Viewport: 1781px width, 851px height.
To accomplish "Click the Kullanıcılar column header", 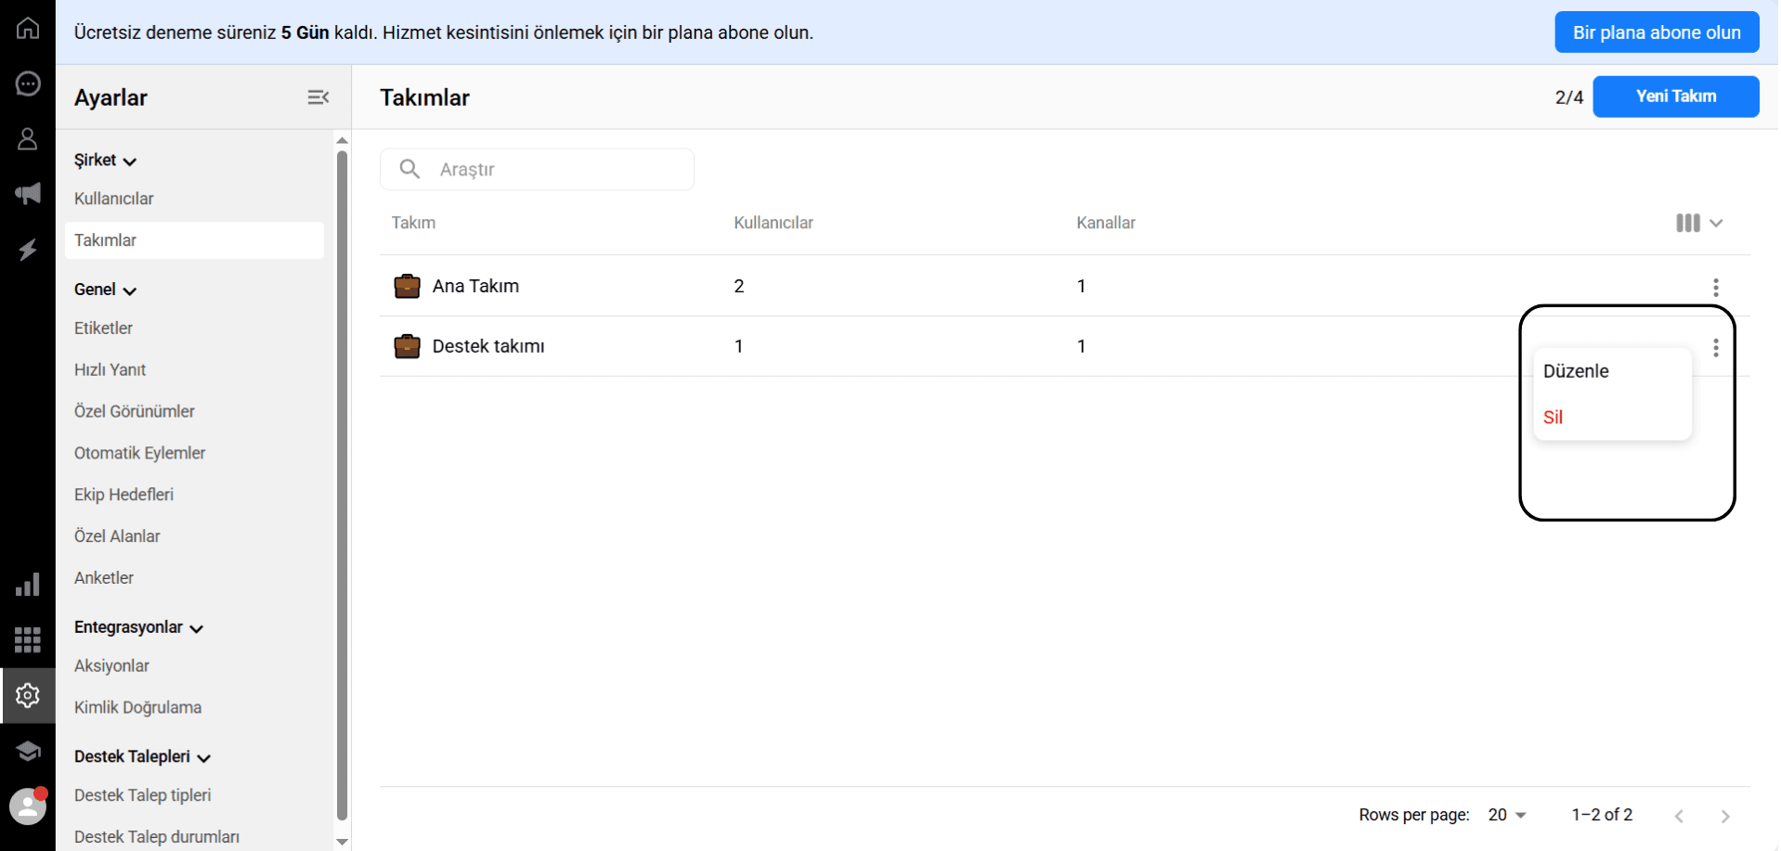I will coord(773,223).
